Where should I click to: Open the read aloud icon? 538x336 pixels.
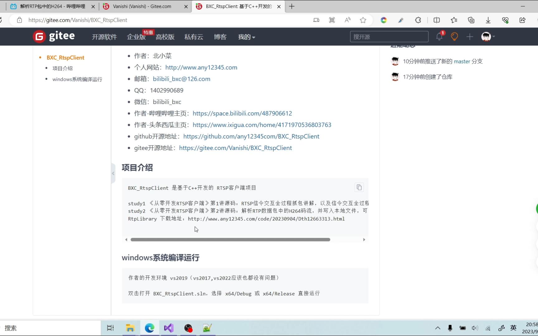pyautogui.click(x=347, y=20)
